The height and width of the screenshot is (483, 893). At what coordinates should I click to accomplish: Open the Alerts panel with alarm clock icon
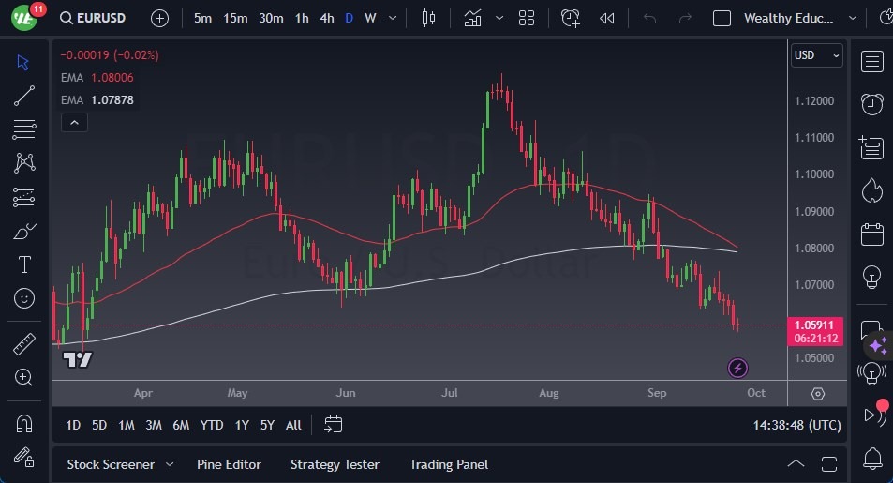(872, 103)
